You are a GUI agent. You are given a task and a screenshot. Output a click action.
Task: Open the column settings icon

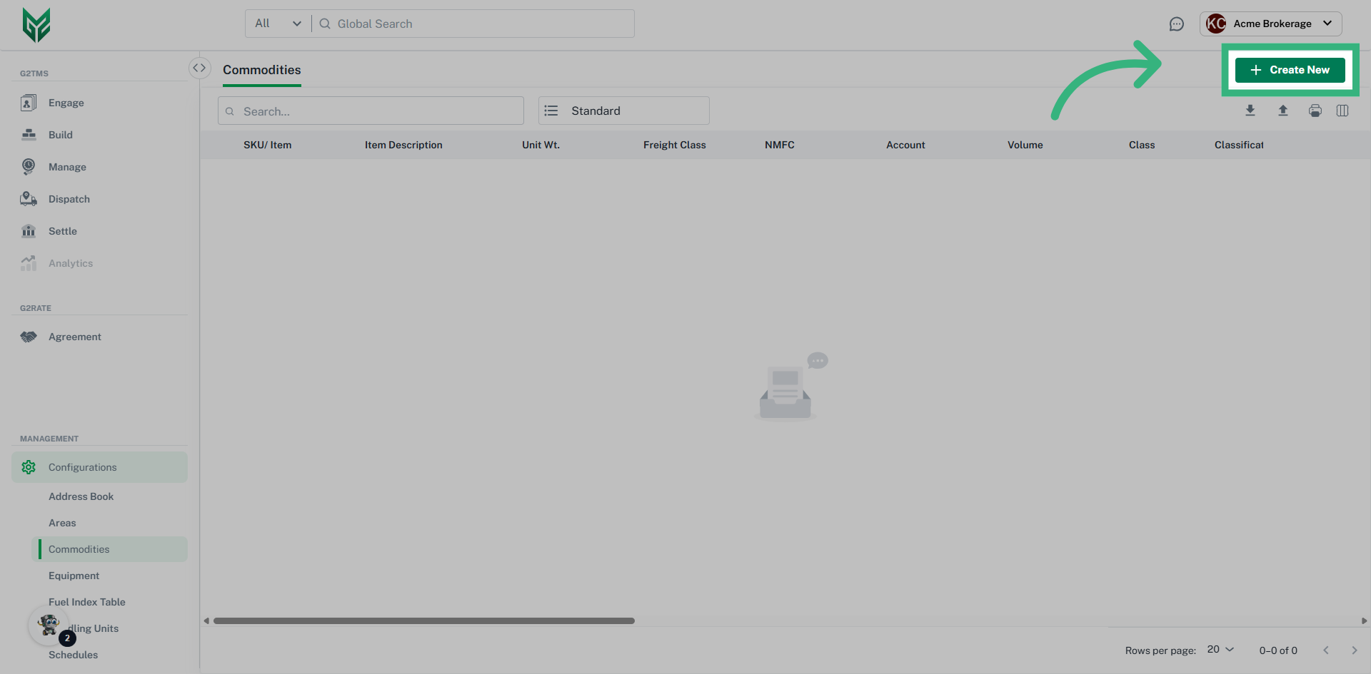point(1342,111)
